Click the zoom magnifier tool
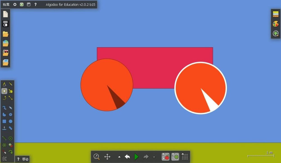The image size is (281, 163). [97, 157]
